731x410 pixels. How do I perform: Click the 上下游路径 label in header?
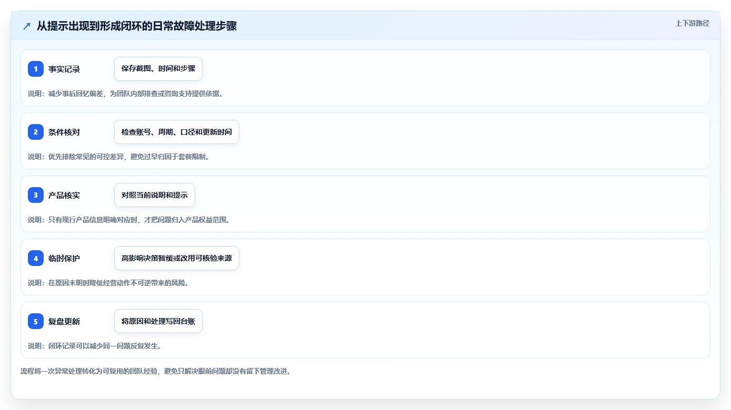692,23
